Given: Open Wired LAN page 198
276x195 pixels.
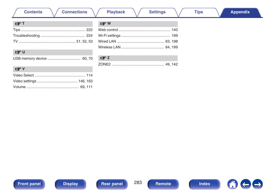Looking at the screenshot, I should [175, 41].
